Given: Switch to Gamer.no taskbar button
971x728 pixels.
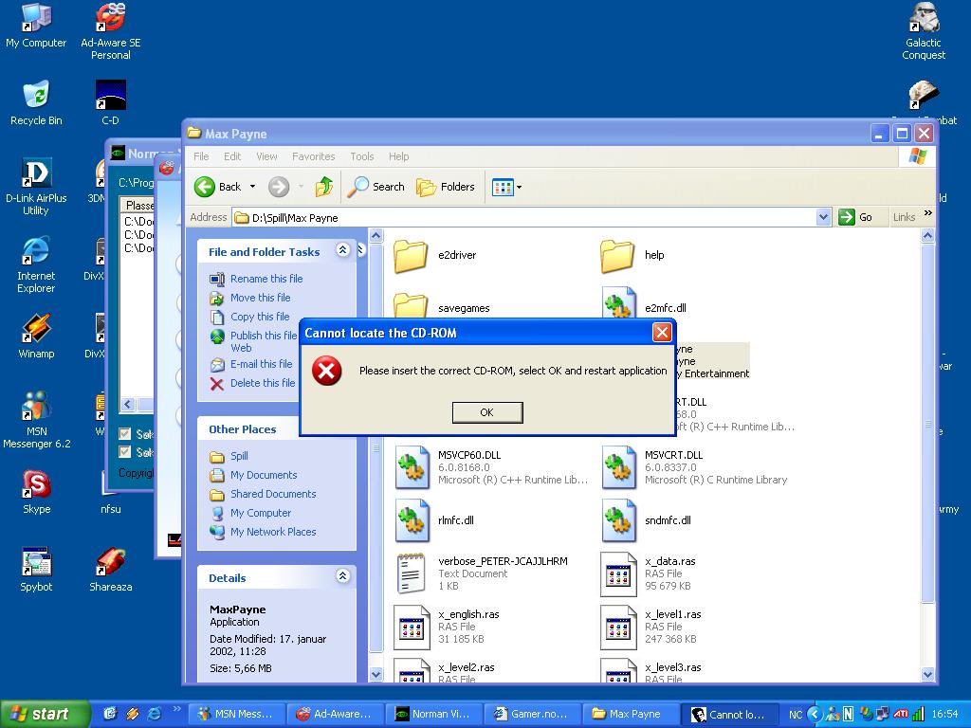Looking at the screenshot, I should pyautogui.click(x=532, y=714).
